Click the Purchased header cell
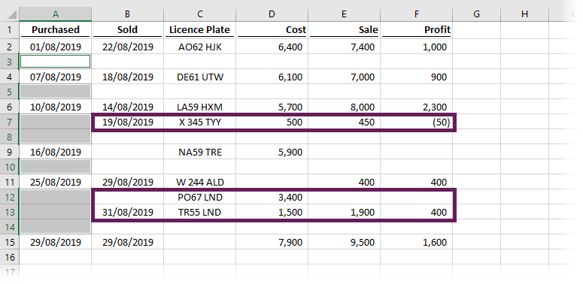The height and width of the screenshot is (284, 583). coord(55,30)
